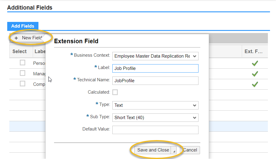This screenshot has width=276, height=159.
Task: Enable the Calculated checkbox
Action: pos(115,92)
